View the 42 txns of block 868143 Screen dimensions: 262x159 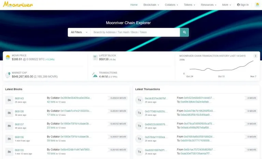point(51,102)
